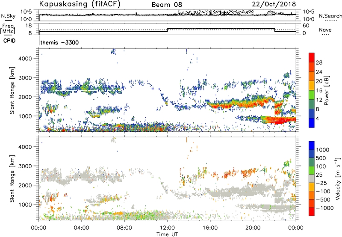Click the '12' value on power colorbar
Image resolution: width=342 pixels, height=237 pixels.
(319, 100)
